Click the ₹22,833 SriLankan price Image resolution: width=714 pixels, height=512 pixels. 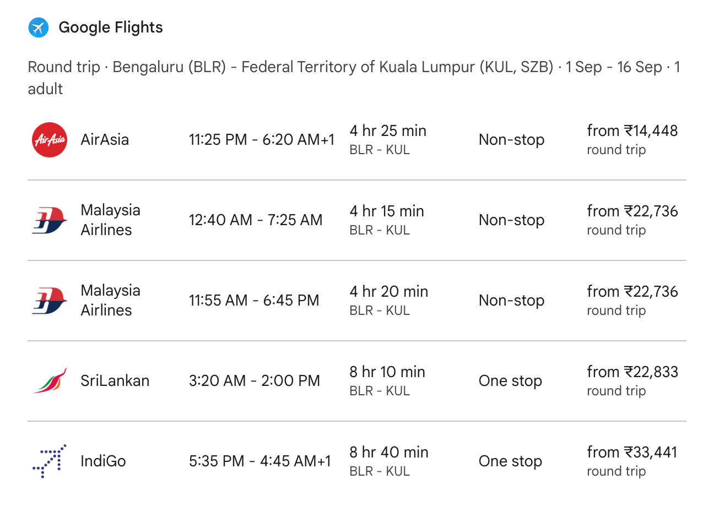point(632,372)
